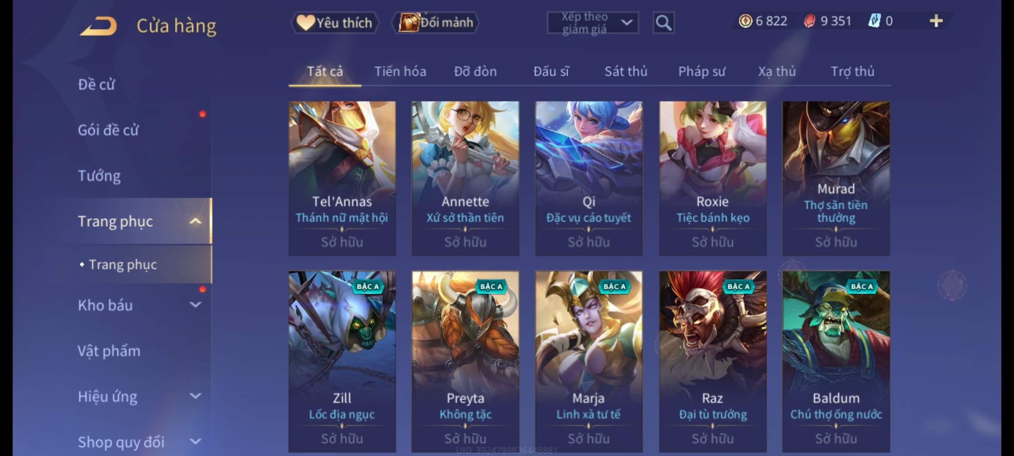Switch to the Sát thủ tab

(x=626, y=71)
